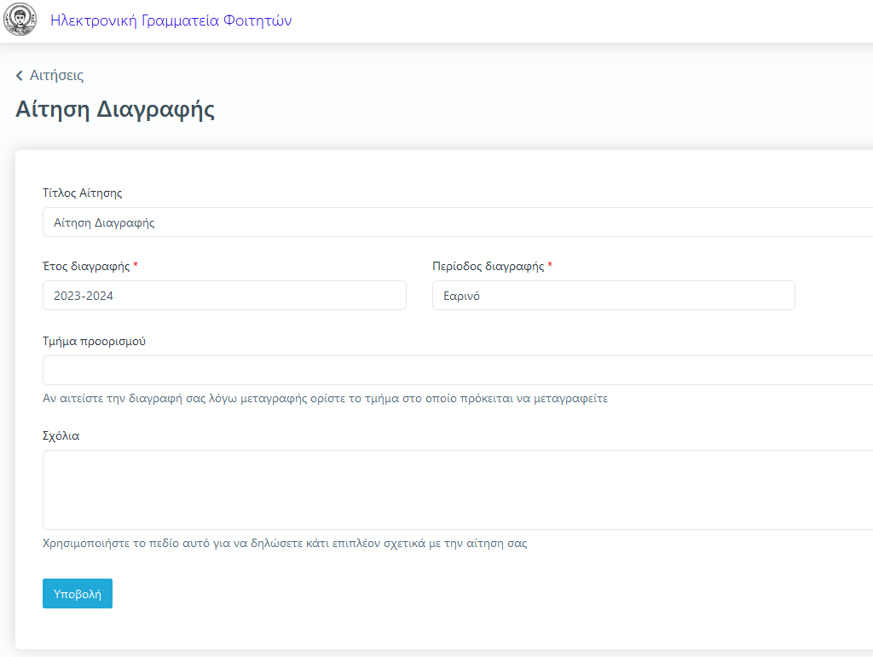Click the back chevron beside Αιτήσεις
This screenshot has height=657, width=873.
coord(20,76)
